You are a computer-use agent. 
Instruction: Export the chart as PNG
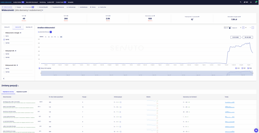pos(250,68)
